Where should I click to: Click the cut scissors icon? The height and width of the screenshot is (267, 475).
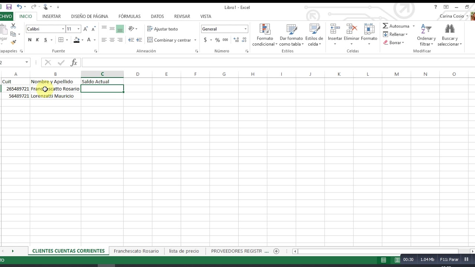coord(13,26)
